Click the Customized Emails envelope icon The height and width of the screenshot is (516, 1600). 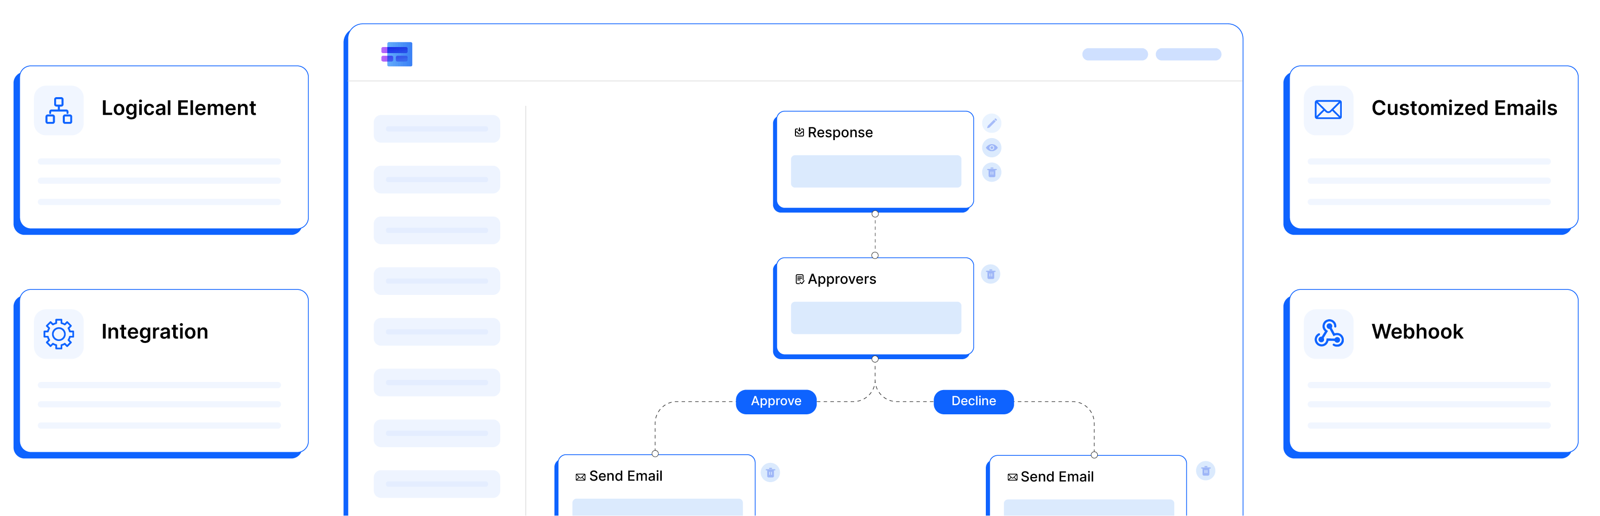click(x=1328, y=110)
